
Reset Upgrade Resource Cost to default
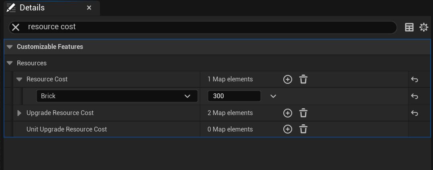[415, 113]
